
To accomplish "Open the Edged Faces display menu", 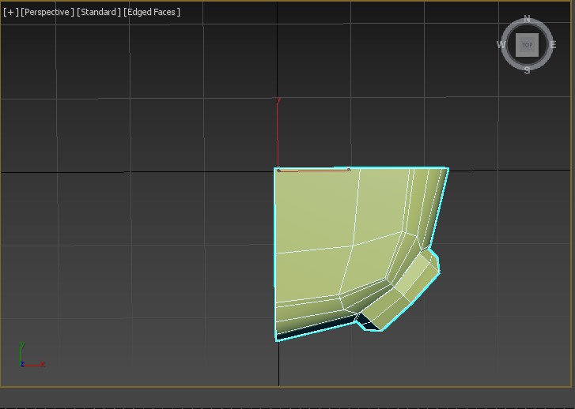I will 153,12.
